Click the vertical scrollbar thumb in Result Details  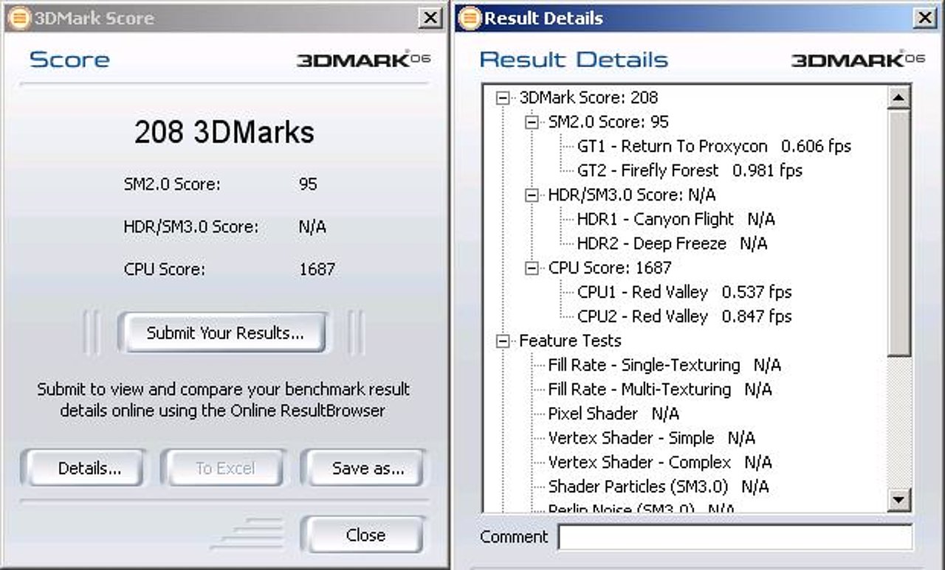(x=898, y=232)
